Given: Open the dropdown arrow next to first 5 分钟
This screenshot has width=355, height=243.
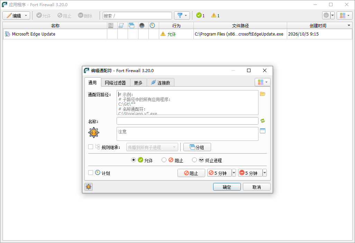Looking at the screenshot, I should point(234,173).
